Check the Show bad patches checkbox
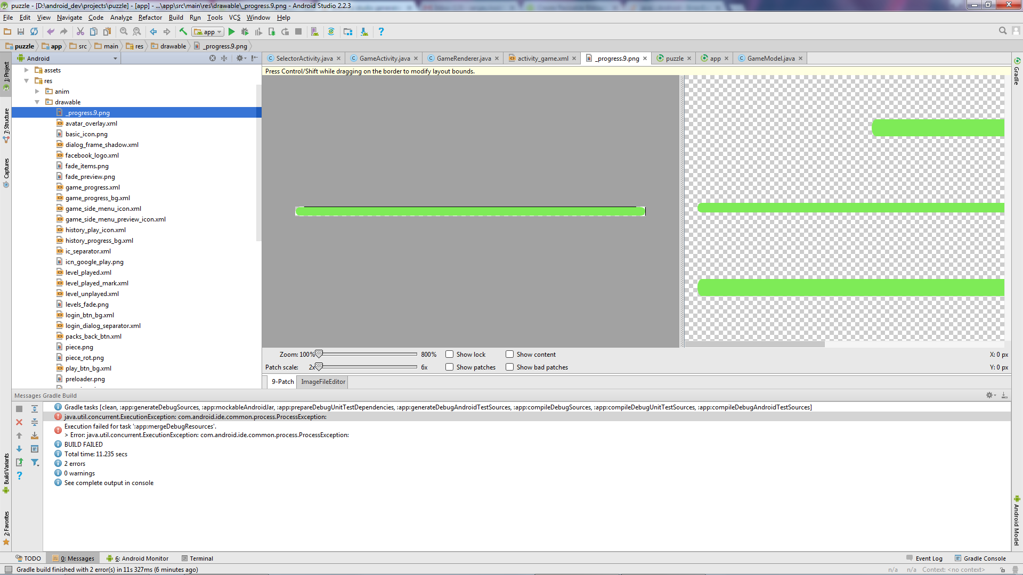 [x=510, y=367]
